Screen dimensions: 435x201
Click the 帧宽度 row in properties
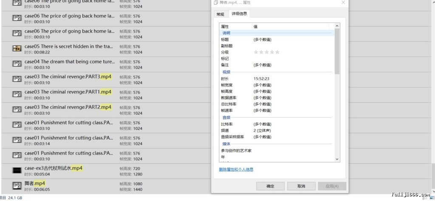[277, 85]
